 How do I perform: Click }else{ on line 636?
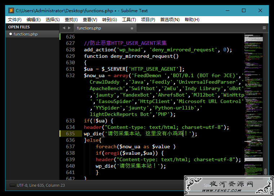(x=93, y=140)
